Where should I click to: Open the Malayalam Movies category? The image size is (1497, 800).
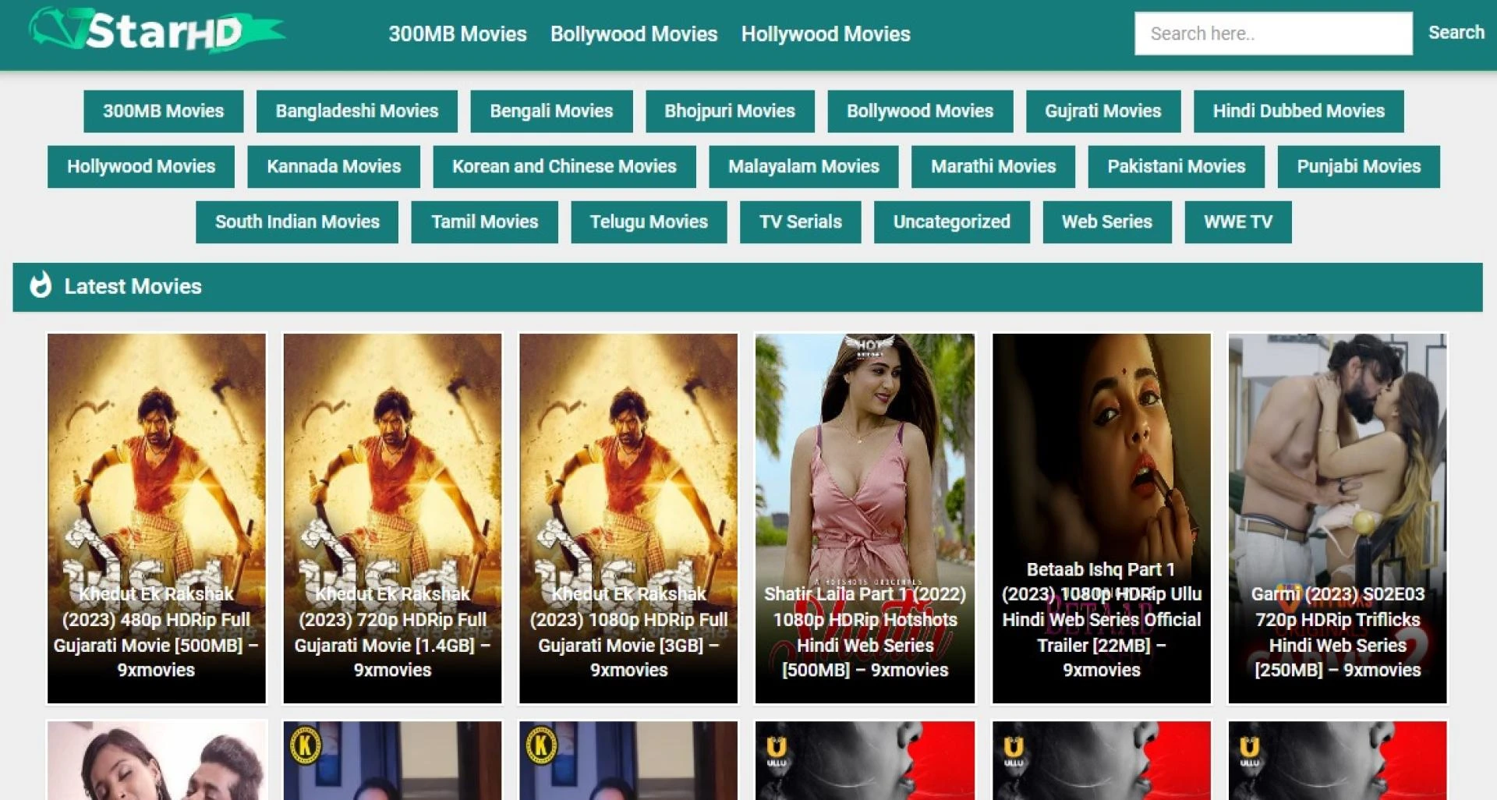804,166
